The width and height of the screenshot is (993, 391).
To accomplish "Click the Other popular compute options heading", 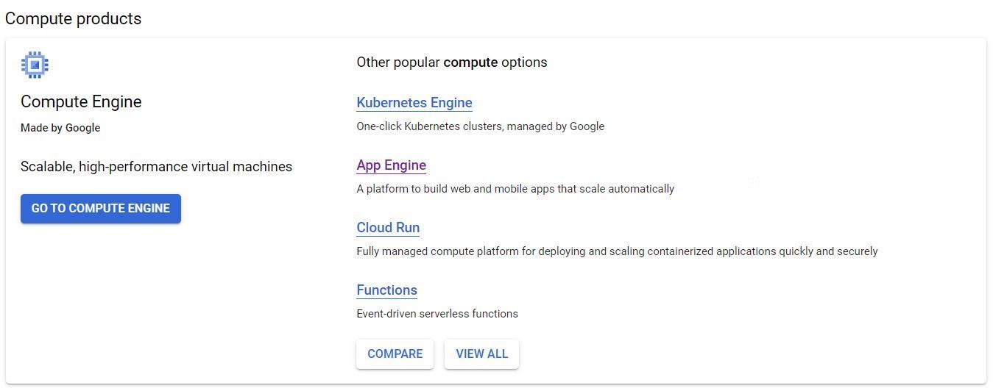I will coord(451,62).
